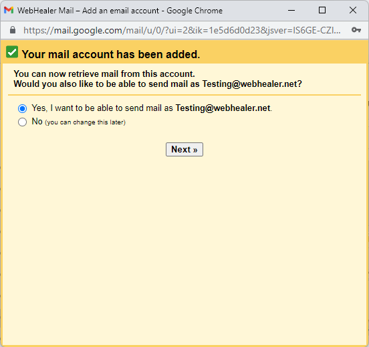The image size is (369, 347).
Task: Open saved passwords key icon
Action: point(356,30)
